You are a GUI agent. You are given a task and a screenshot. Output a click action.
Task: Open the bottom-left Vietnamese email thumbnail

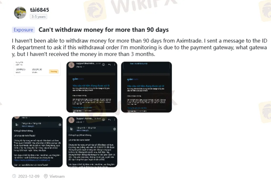[37, 142]
